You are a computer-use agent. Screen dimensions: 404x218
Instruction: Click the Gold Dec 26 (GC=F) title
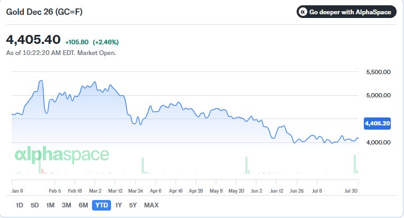[x=44, y=12]
